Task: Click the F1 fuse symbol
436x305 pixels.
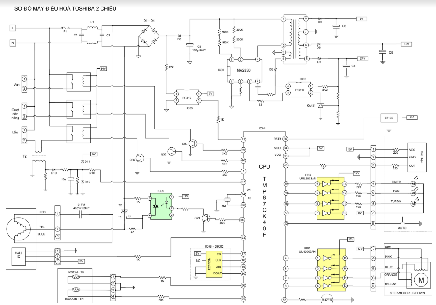Action: pos(65,28)
